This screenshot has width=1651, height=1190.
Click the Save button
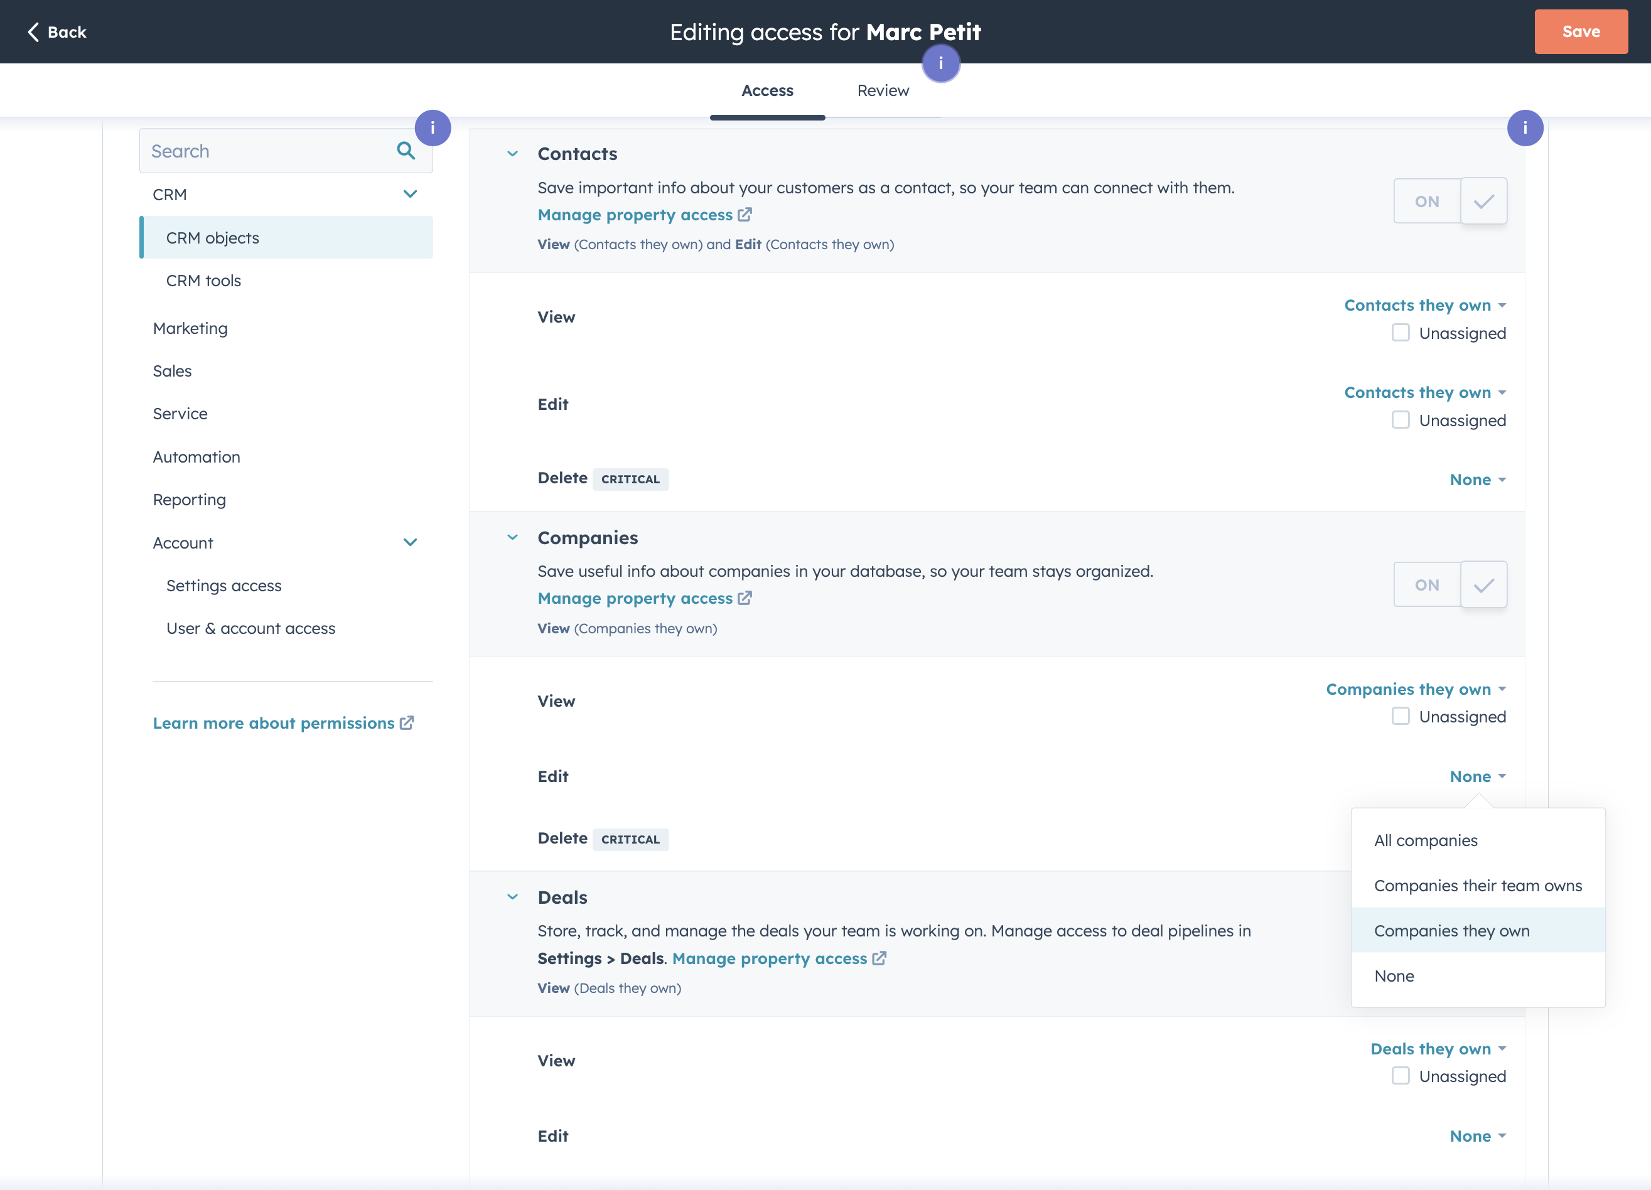1581,31
